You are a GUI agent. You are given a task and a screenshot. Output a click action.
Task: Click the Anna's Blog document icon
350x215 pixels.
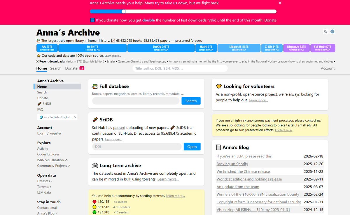(x=218, y=148)
